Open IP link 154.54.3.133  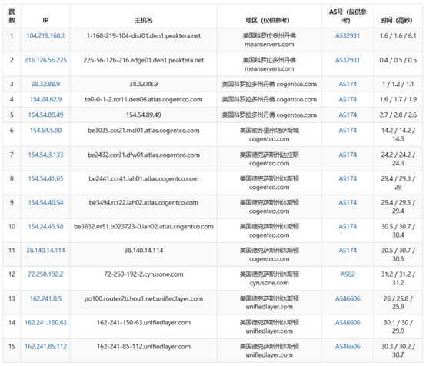pyautogui.click(x=45, y=155)
